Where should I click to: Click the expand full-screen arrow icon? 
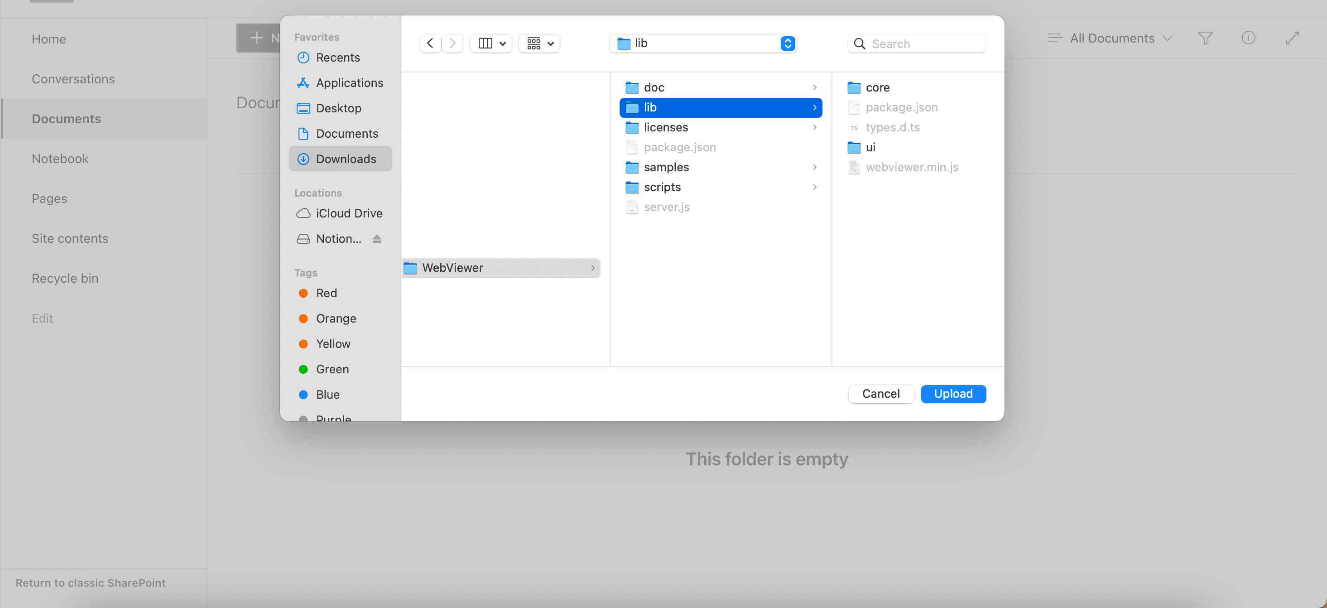coord(1292,38)
